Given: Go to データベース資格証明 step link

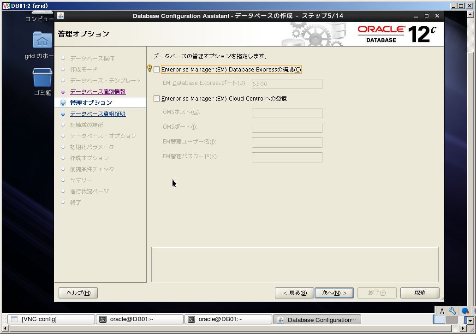Looking at the screenshot, I should 98,114.
